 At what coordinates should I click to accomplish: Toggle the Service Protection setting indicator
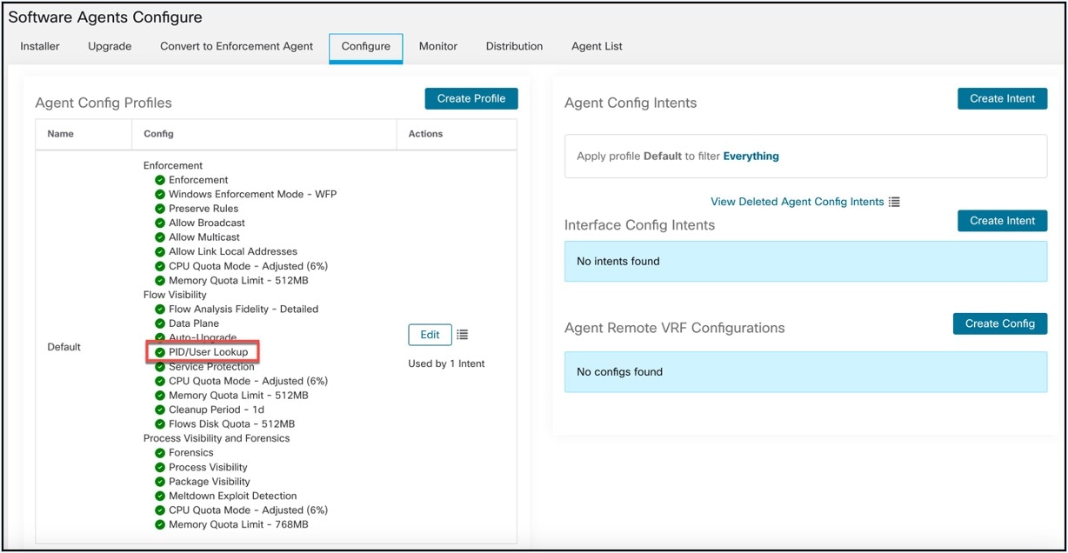click(x=158, y=367)
